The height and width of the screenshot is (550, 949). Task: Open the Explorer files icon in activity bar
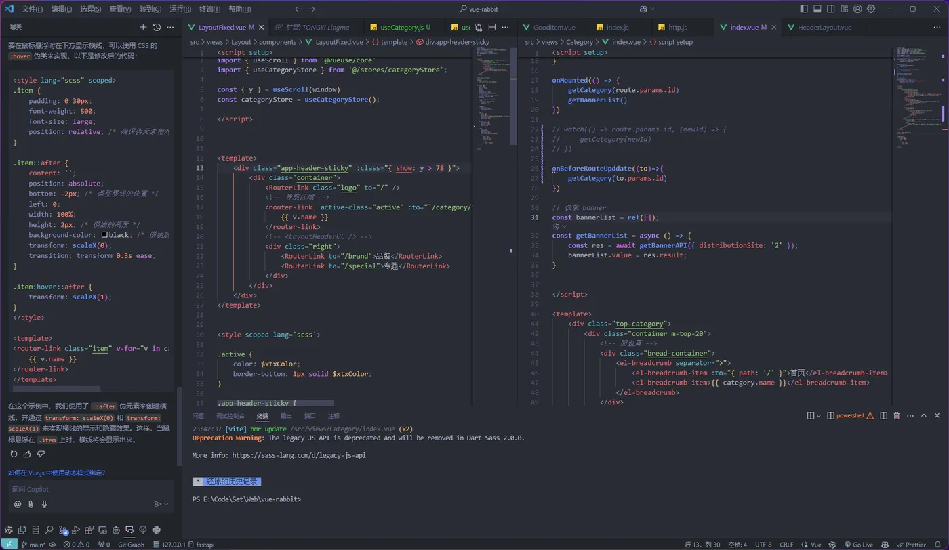coord(22,530)
